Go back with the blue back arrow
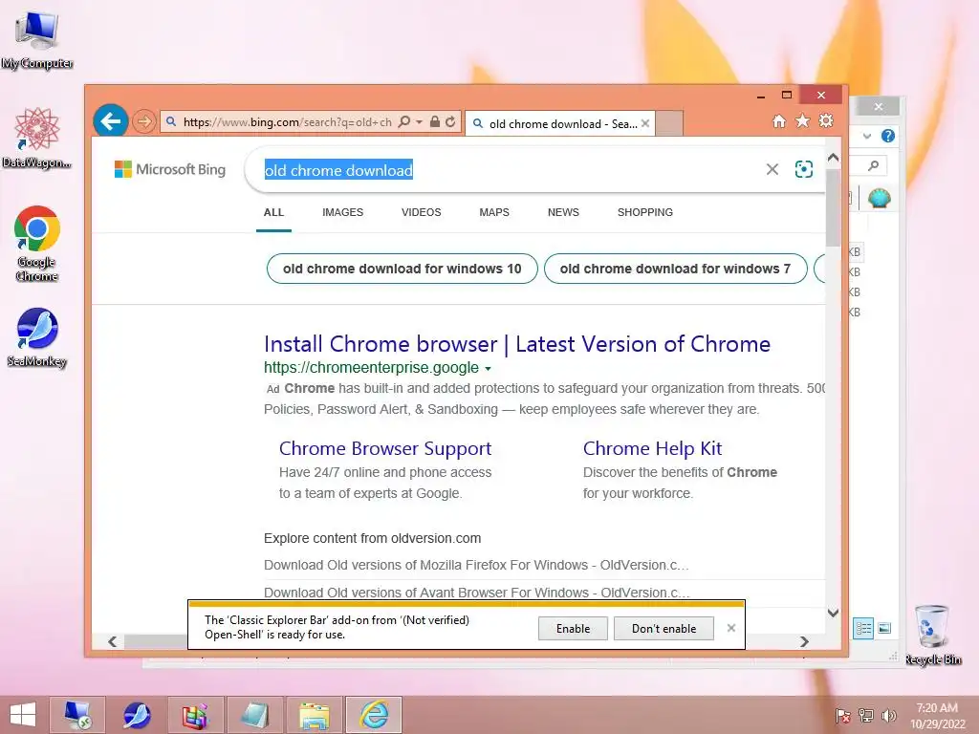The height and width of the screenshot is (734, 979). (111, 121)
